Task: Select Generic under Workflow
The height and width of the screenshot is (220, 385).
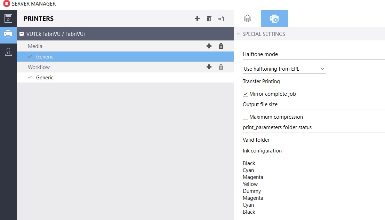Action: tap(125, 77)
